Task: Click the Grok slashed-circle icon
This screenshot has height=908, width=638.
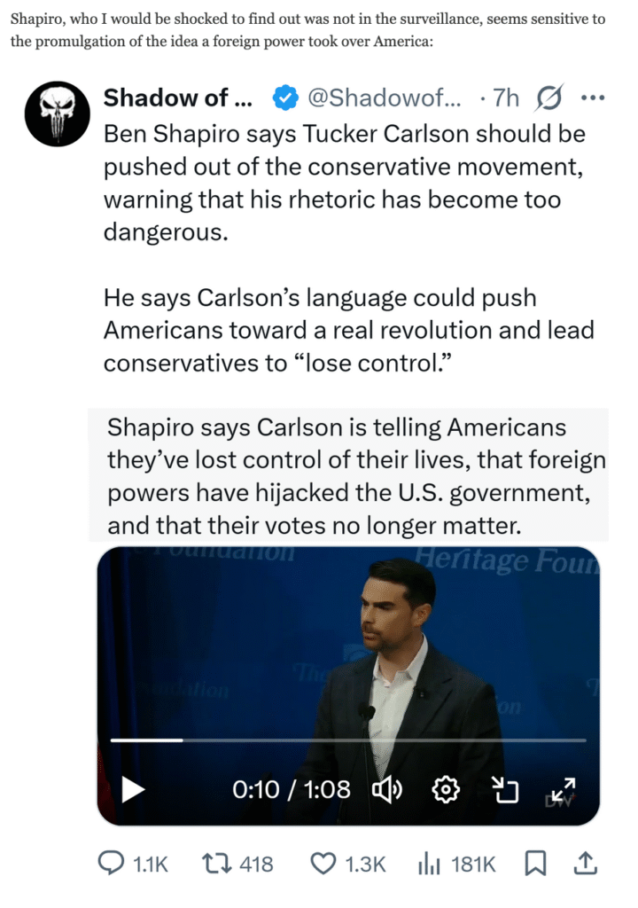Action: point(549,98)
